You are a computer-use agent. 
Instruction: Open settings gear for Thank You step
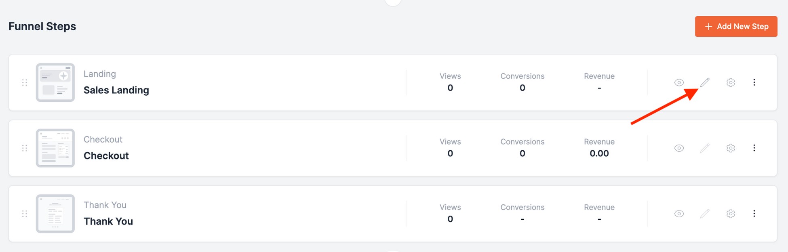tap(731, 214)
